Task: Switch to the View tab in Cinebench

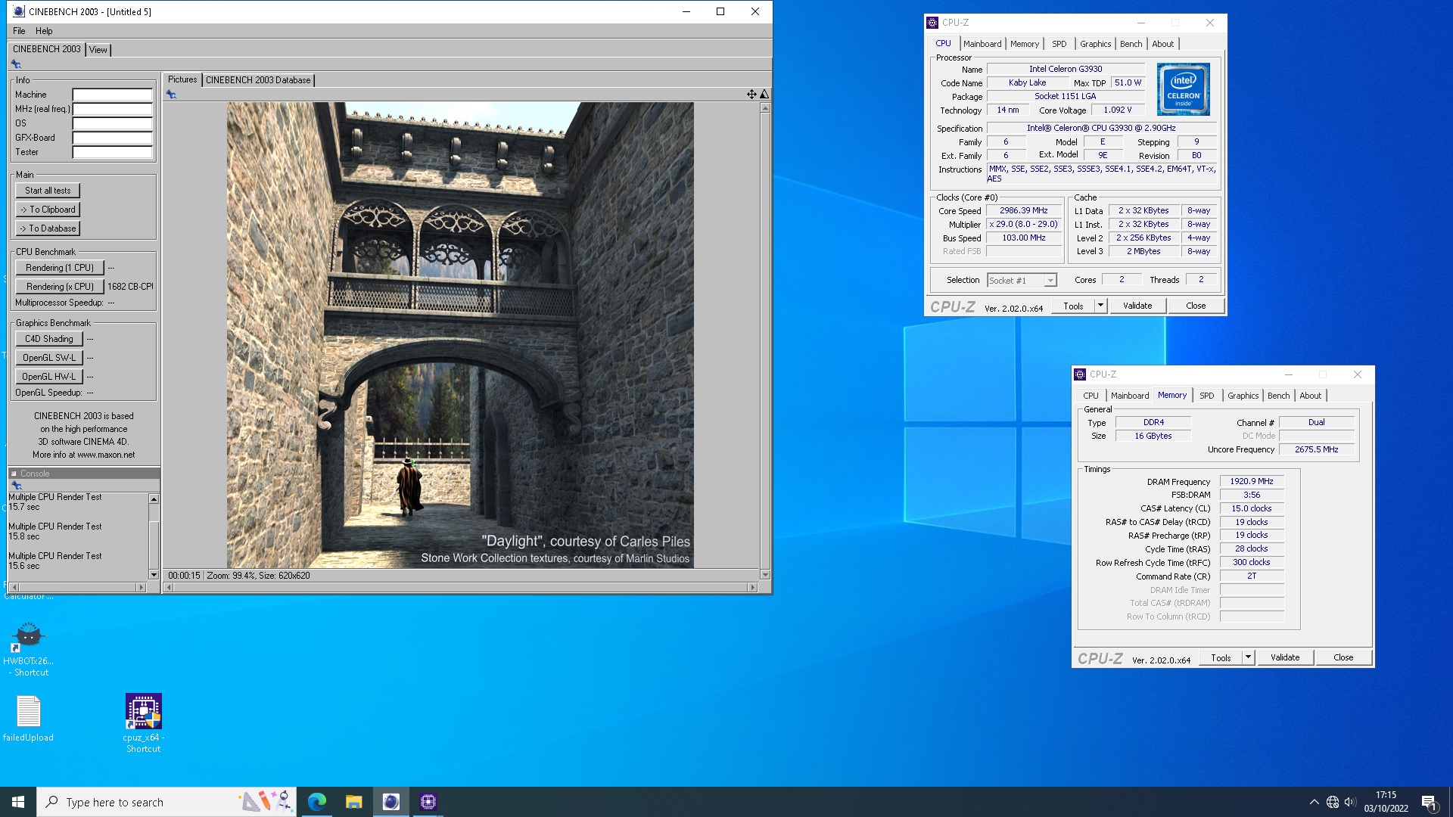Action: 98,50
